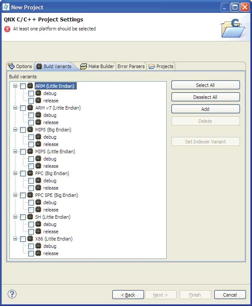This screenshot has width=252, height=306.
Task: Click the chip icon beside PPC SPE (Big Endian)
Action: (30, 195)
